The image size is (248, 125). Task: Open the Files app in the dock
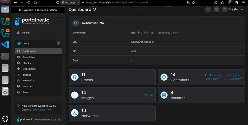tap(5, 9)
